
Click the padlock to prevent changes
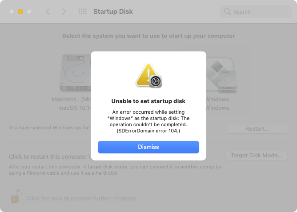tap(16, 196)
